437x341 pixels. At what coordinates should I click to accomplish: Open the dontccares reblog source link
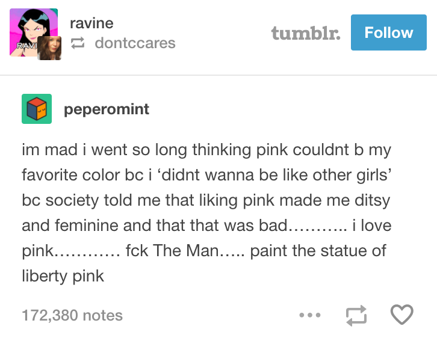click(135, 43)
